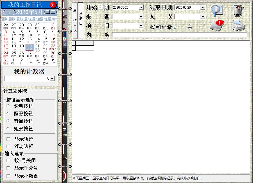Viewport: 253px width, 183px height.
Task: Open the 我的计数器 value dropdown
Action: (x=52, y=79)
